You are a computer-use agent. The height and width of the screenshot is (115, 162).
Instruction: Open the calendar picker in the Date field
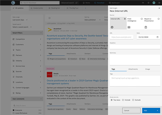157,37
